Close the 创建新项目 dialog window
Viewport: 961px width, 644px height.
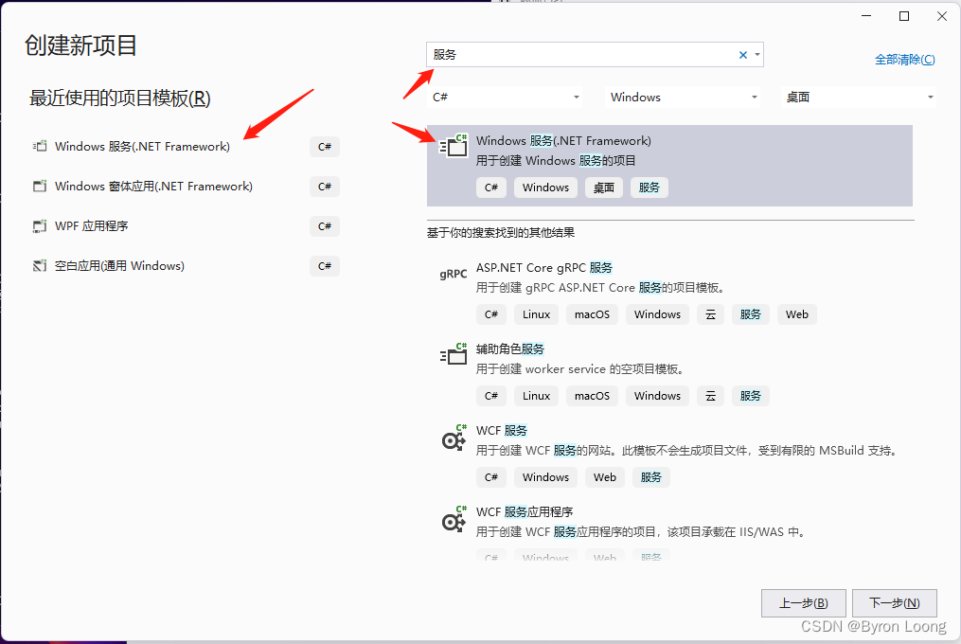coord(942,16)
